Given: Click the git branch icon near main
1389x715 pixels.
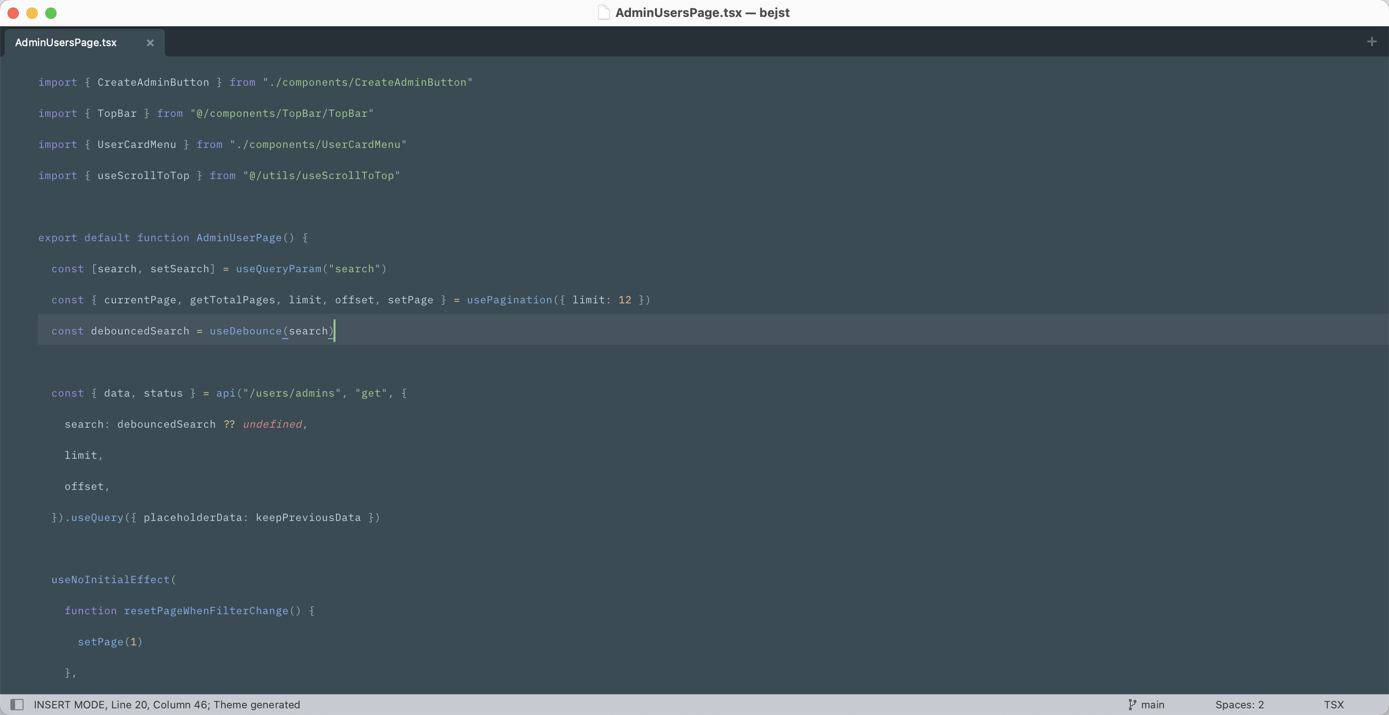Looking at the screenshot, I should (1132, 704).
